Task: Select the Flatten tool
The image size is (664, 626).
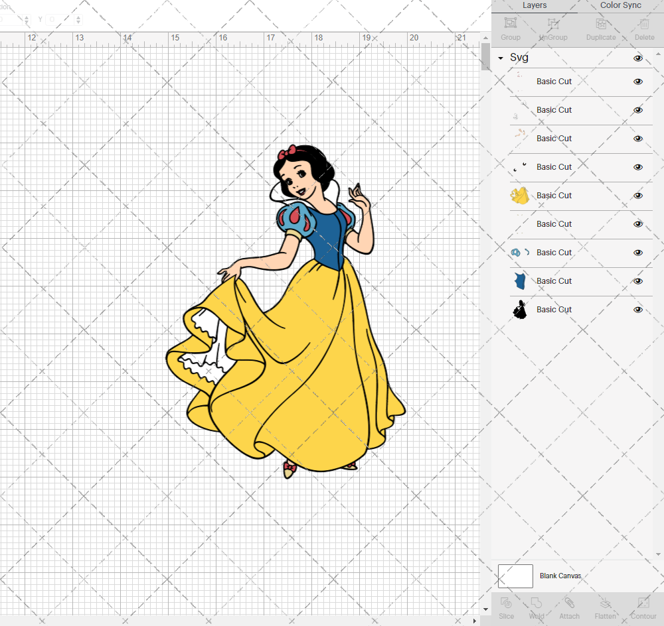Action: 605,602
